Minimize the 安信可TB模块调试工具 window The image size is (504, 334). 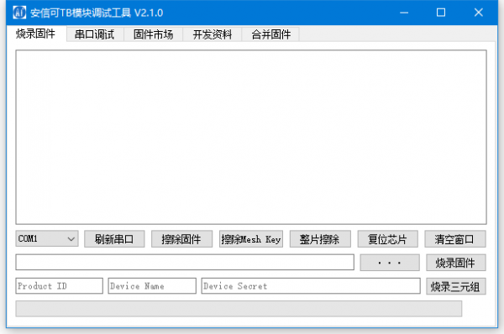(x=404, y=13)
